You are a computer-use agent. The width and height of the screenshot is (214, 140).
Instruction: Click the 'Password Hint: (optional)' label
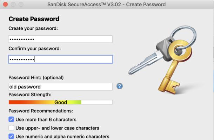[36, 78]
